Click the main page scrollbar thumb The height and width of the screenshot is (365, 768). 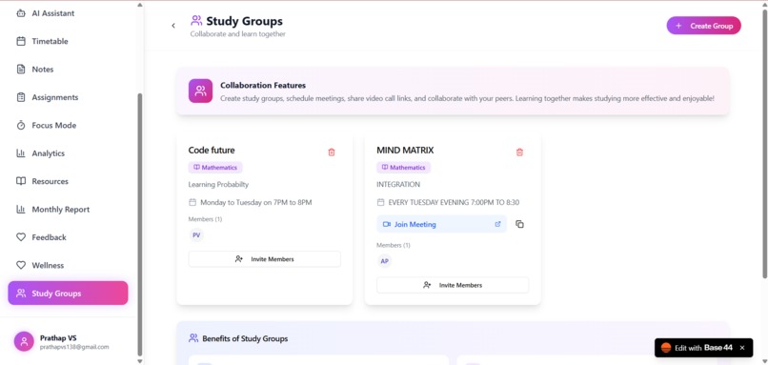click(764, 144)
